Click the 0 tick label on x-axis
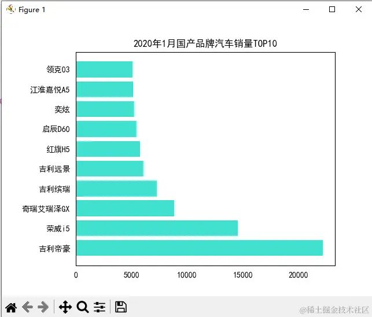The width and height of the screenshot is (372, 317). tap(76, 275)
